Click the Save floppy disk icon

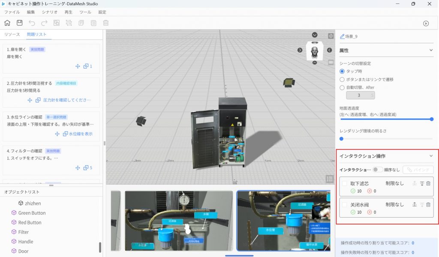(x=20, y=23)
